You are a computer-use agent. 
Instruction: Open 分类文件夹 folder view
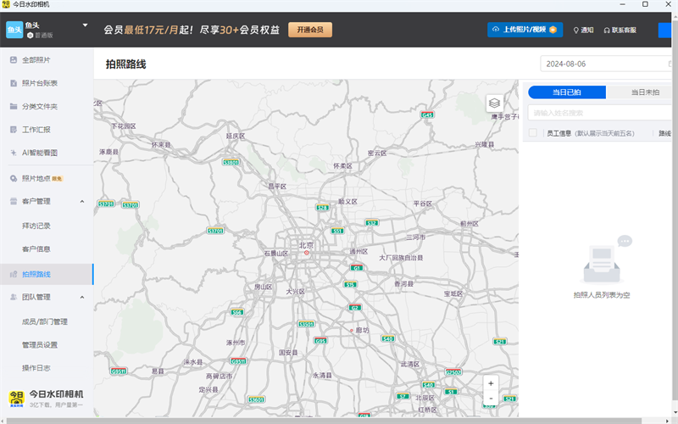pos(39,106)
